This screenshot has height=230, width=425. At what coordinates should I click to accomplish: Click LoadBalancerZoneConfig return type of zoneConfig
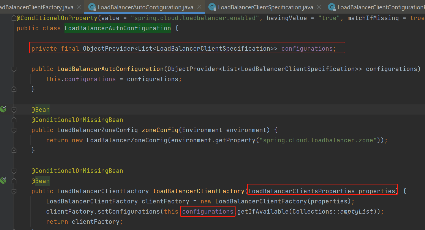(x=98, y=130)
